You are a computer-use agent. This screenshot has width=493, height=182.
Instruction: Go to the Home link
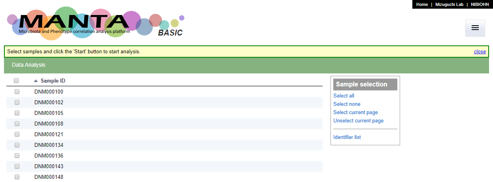422,4
